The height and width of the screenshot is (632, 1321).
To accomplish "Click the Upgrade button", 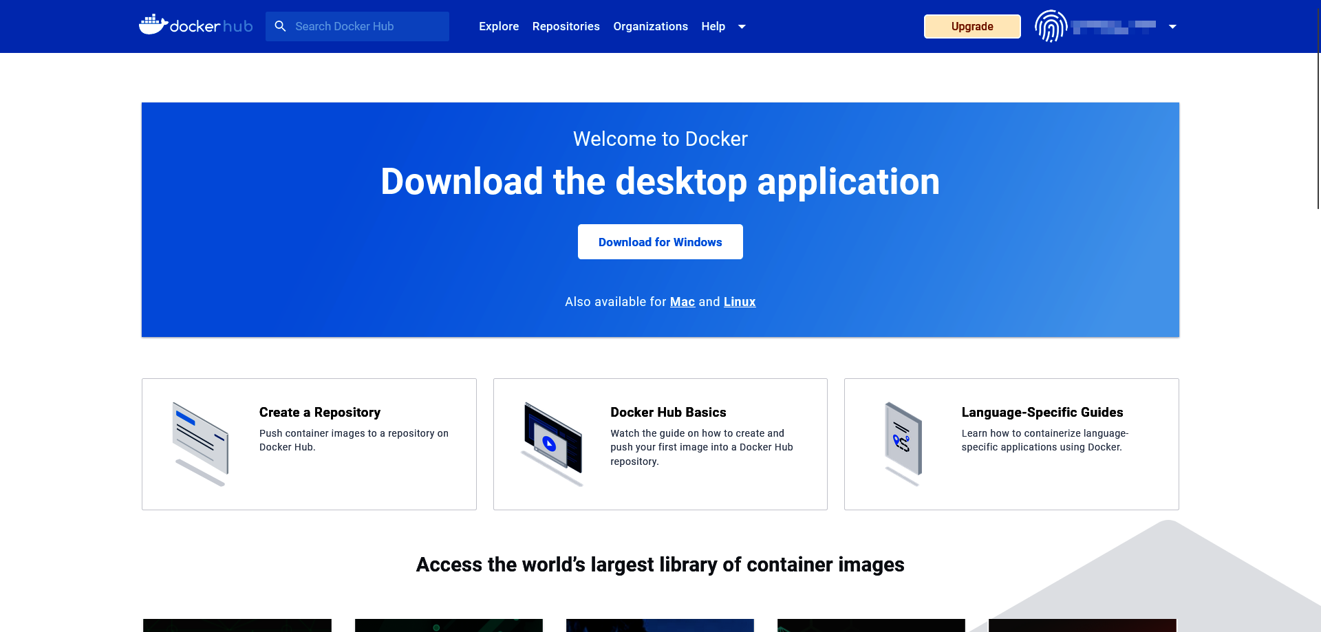I will (x=971, y=26).
